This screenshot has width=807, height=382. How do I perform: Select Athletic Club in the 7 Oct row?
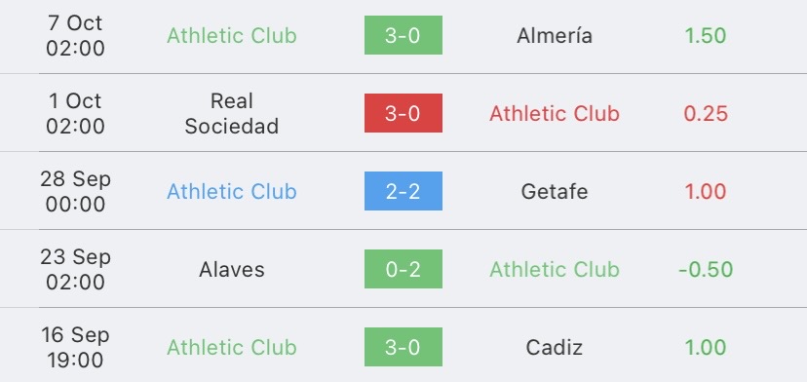232,35
